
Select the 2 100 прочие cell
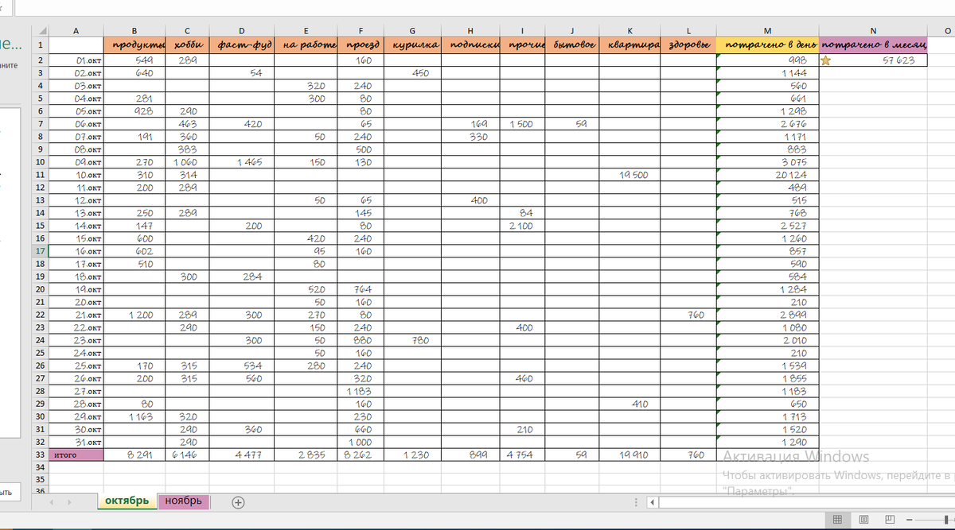(523, 226)
